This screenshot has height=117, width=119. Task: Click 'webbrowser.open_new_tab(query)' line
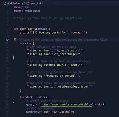[50, 112]
